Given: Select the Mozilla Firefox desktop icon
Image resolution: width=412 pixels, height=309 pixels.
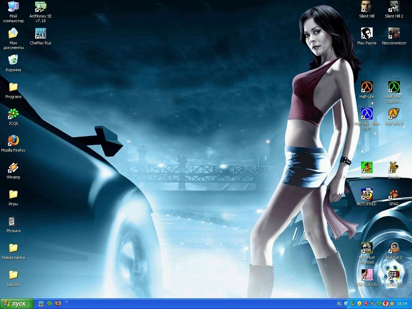Looking at the screenshot, I should [13, 141].
